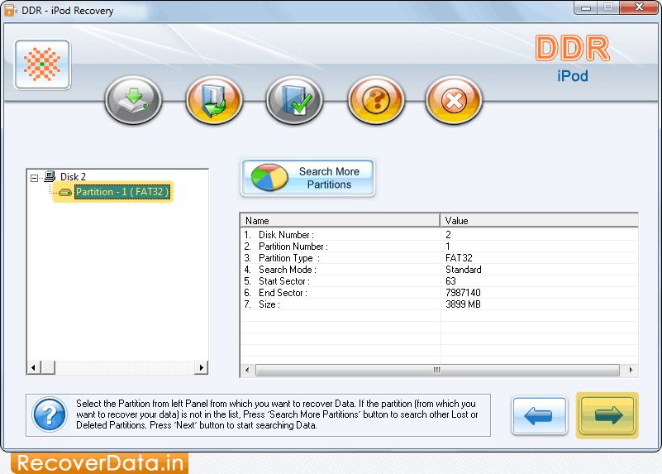Click the book with green arrows icon

point(214,101)
